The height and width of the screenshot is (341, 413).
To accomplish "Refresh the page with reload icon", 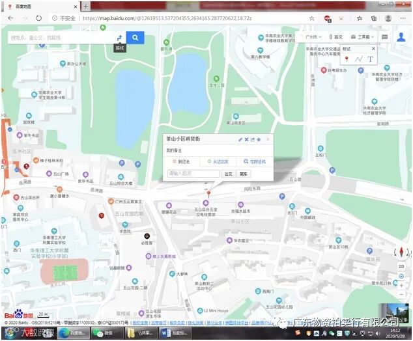I will tap(38, 18).
